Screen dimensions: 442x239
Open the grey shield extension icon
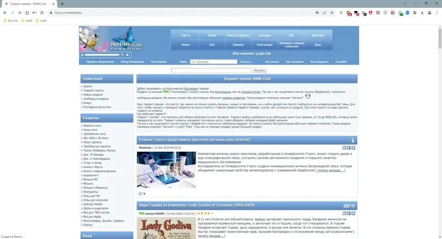point(341,13)
